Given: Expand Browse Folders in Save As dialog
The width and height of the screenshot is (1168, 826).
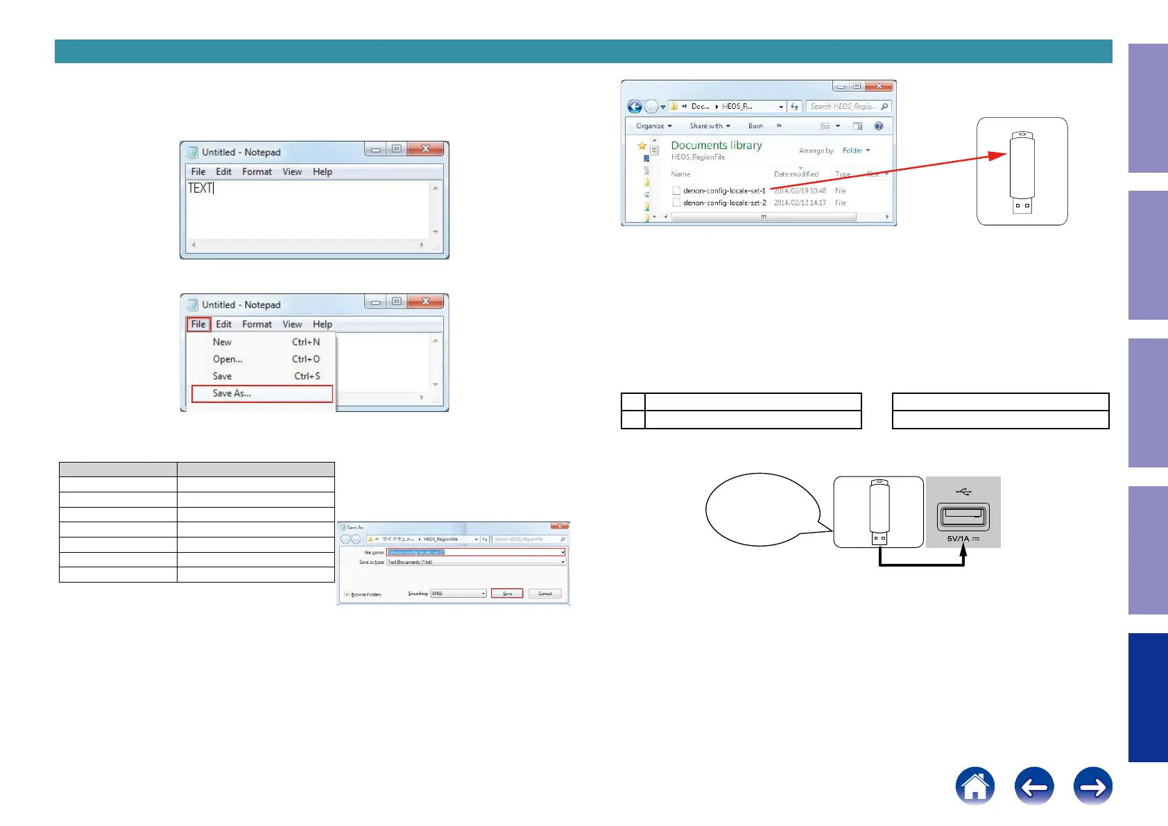Looking at the screenshot, I should (363, 594).
